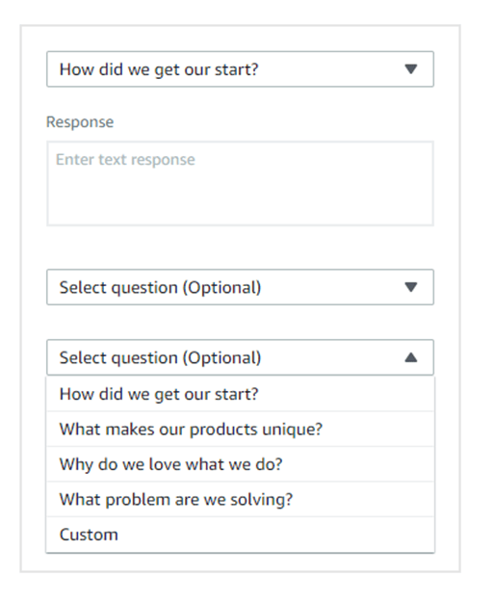The width and height of the screenshot is (494, 602).
Task: Pick Why do we love what we do? option
Action: [x=241, y=464]
